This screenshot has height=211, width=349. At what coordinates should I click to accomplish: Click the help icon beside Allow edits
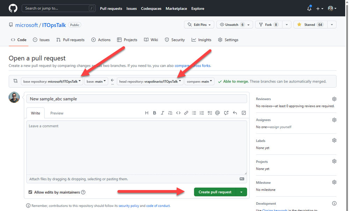coord(83,192)
